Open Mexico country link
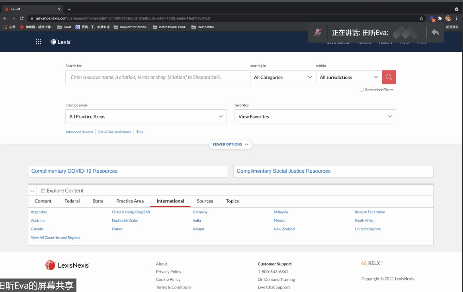463x292 pixels. pos(279,221)
